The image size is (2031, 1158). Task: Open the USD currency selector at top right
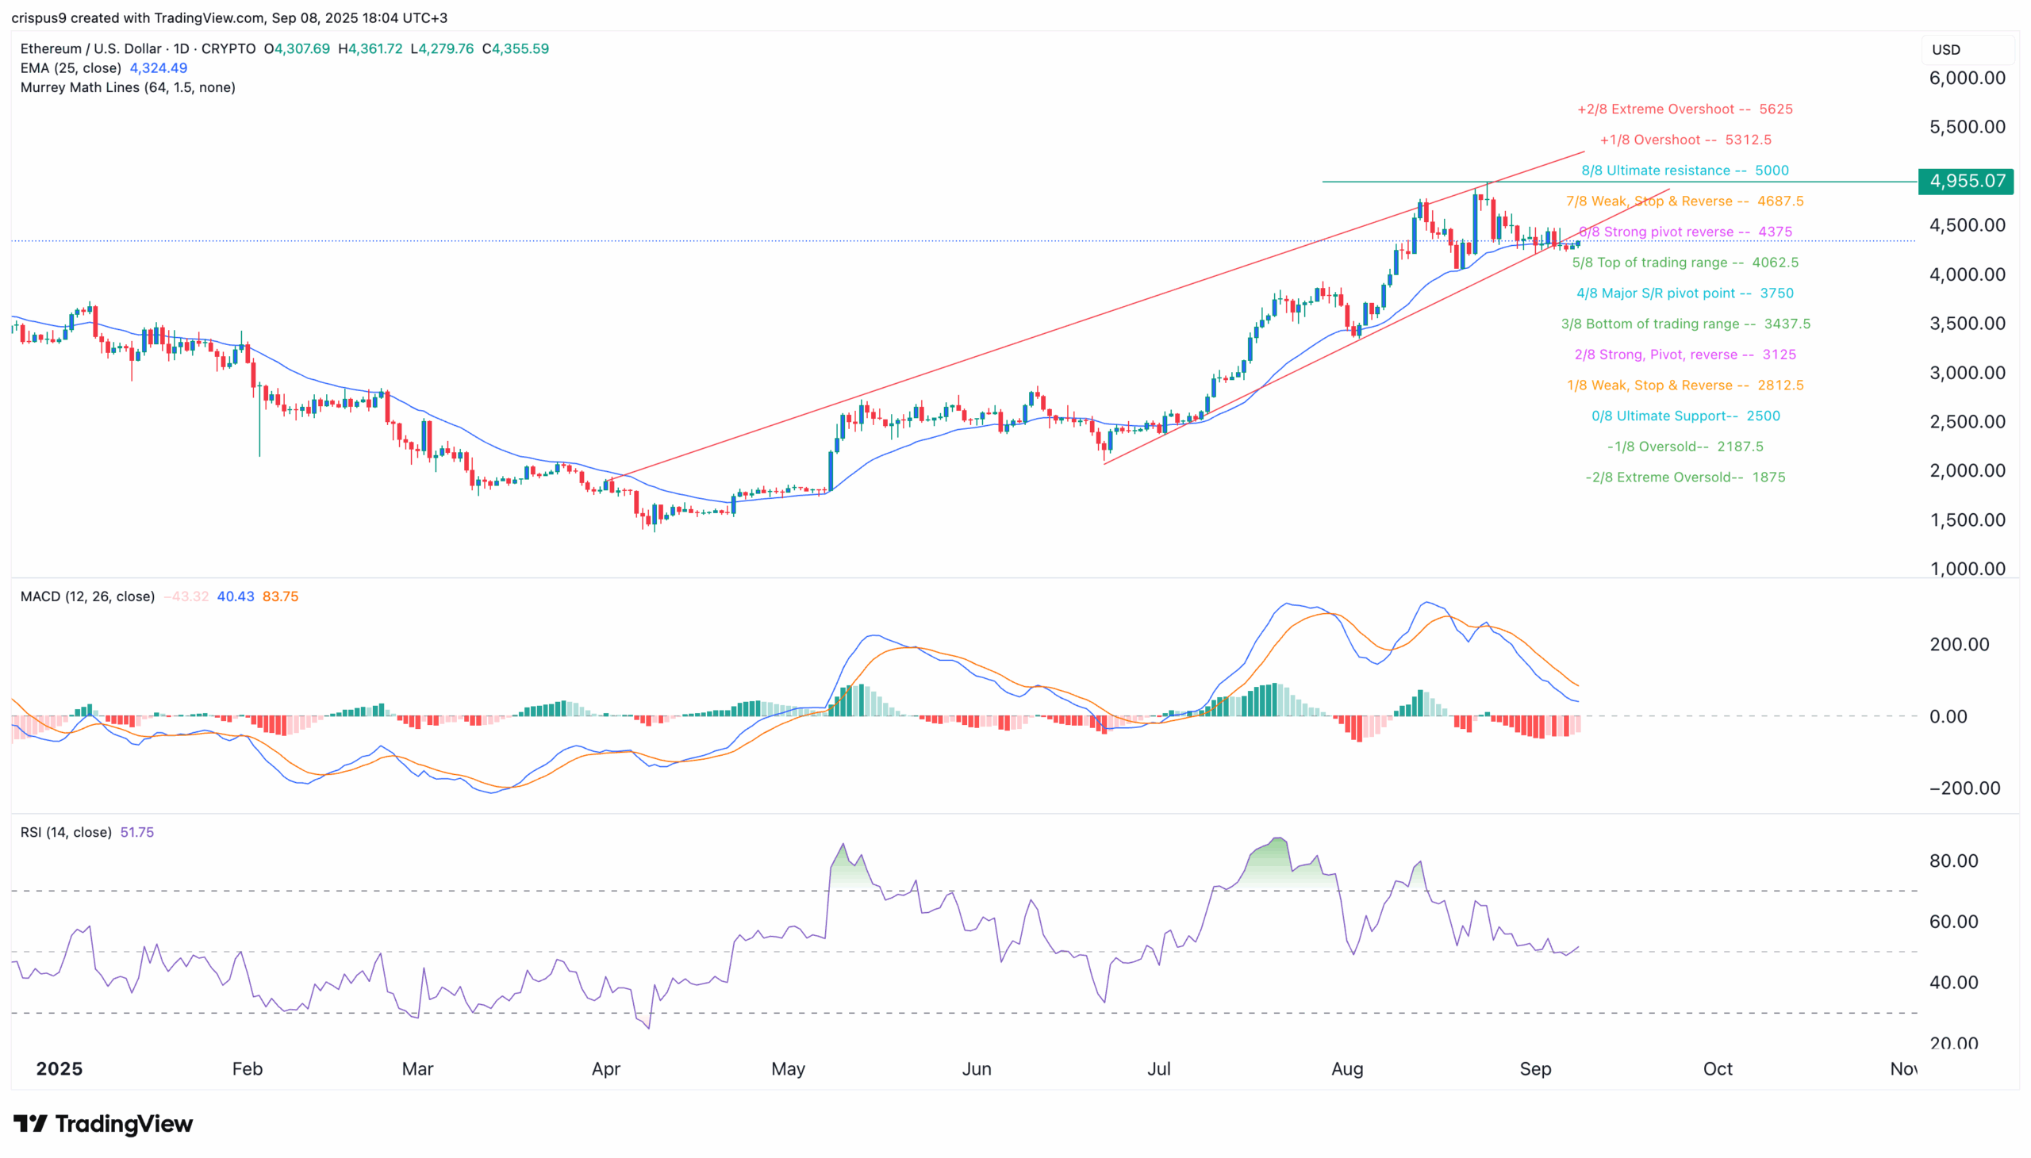[1945, 49]
